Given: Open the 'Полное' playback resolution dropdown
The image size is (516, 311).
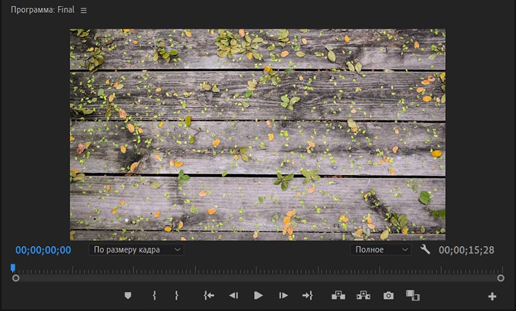Looking at the screenshot, I should [x=381, y=250].
